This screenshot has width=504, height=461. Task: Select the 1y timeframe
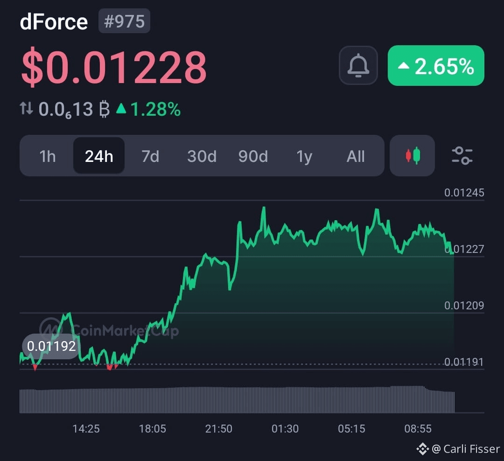tap(304, 157)
